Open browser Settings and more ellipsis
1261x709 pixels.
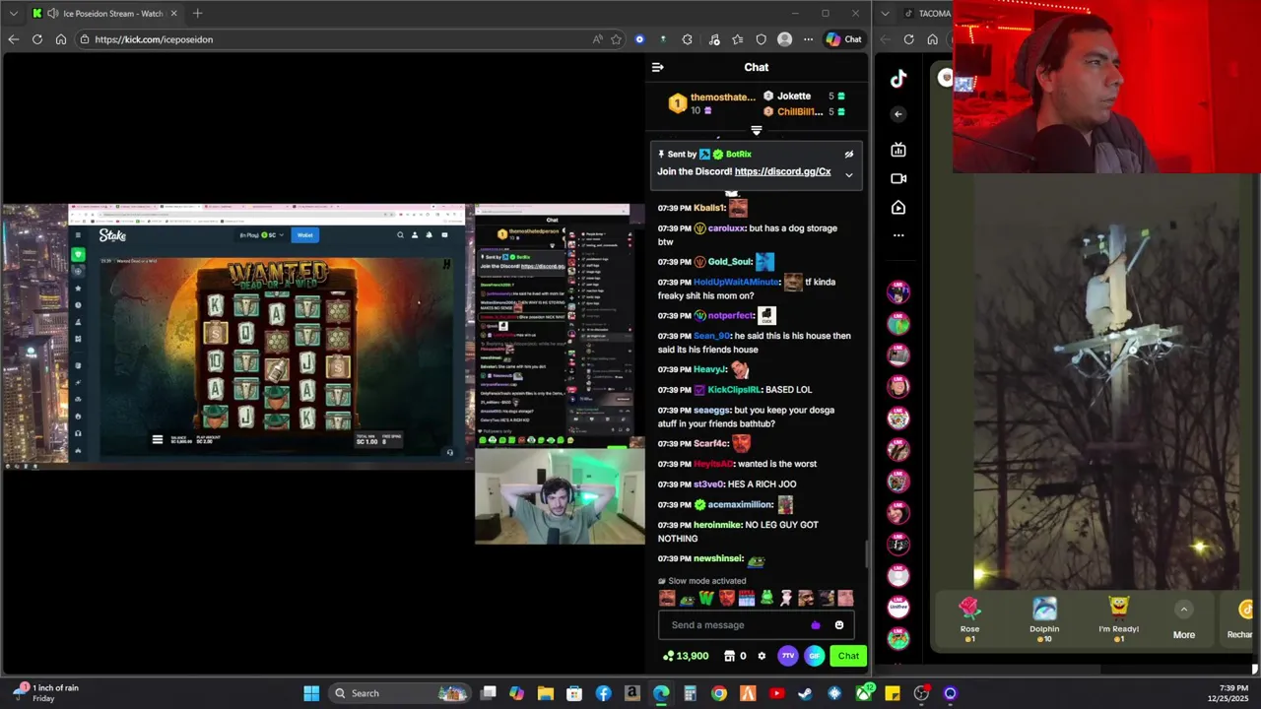pos(808,39)
